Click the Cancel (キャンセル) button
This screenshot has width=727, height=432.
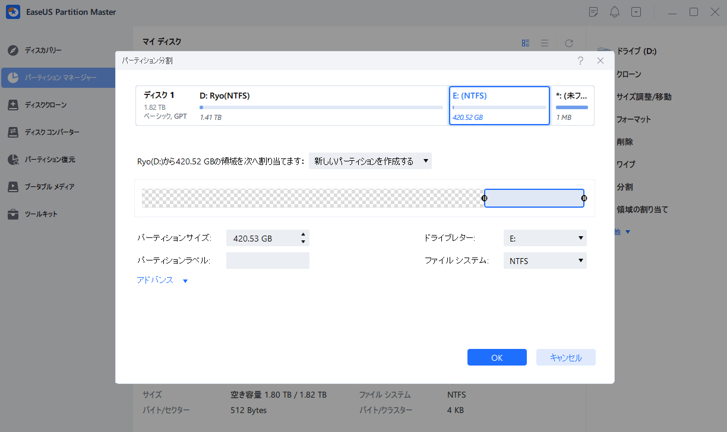565,357
